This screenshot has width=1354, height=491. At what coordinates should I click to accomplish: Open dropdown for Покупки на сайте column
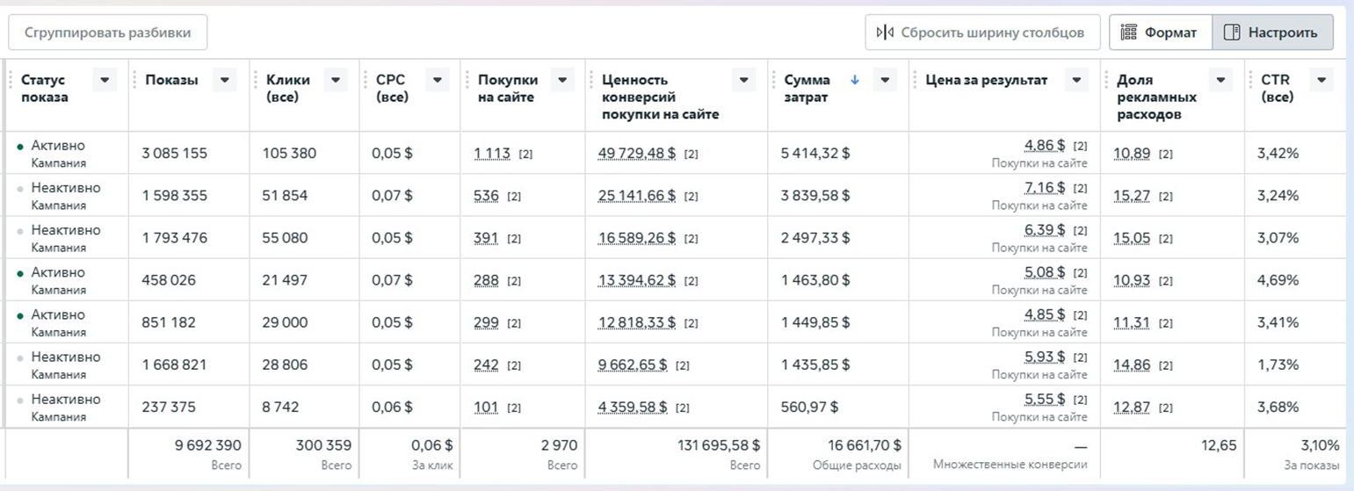click(563, 80)
